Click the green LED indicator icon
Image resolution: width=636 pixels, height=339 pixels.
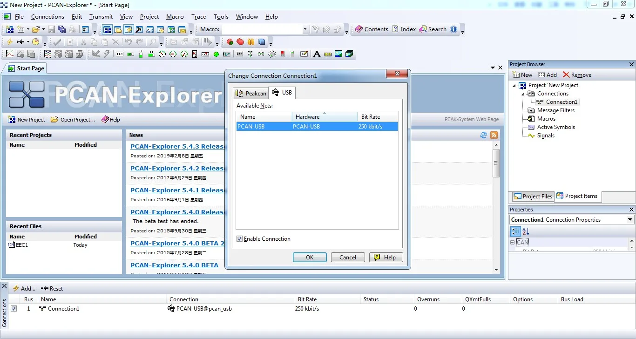[x=216, y=54]
